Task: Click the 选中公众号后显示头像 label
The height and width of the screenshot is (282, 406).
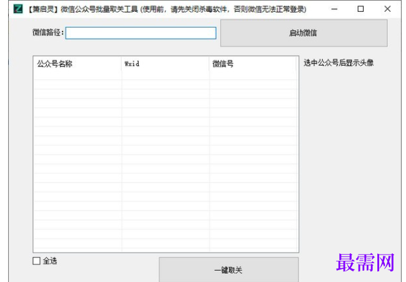Action: (339, 63)
